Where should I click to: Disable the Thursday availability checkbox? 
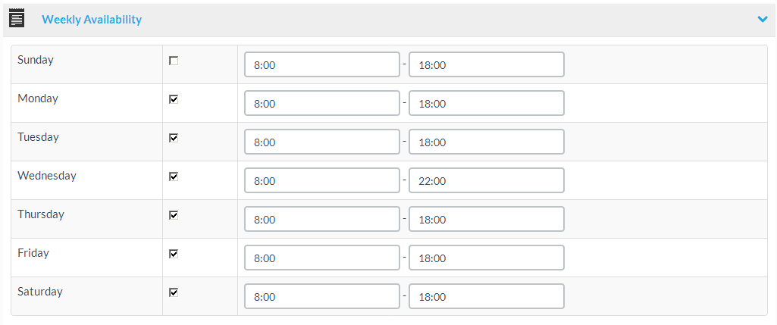tap(174, 215)
